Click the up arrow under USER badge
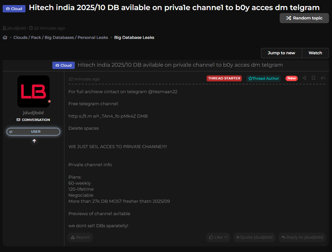This screenshot has width=332, height=252. point(34,141)
